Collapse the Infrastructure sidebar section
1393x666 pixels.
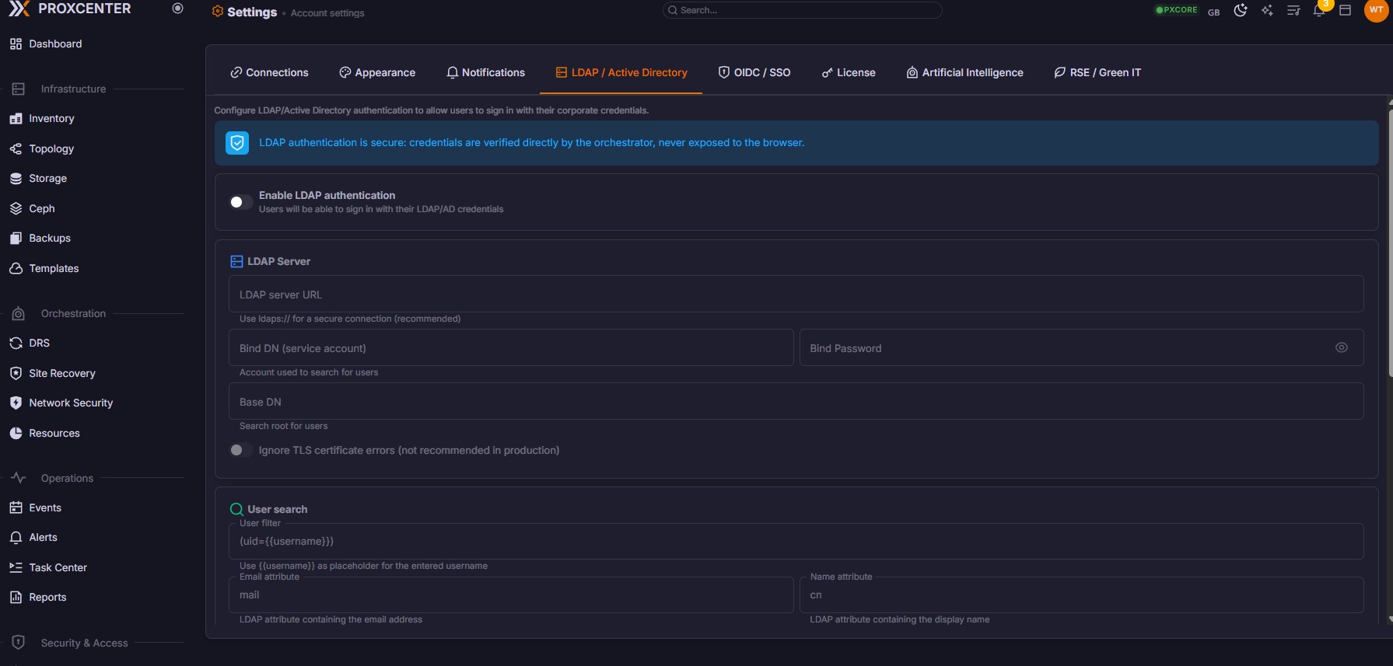pos(73,89)
